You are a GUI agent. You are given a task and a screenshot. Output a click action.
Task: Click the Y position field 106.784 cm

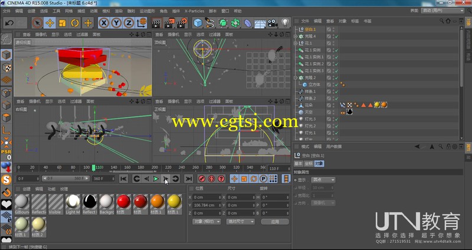coord(207,205)
